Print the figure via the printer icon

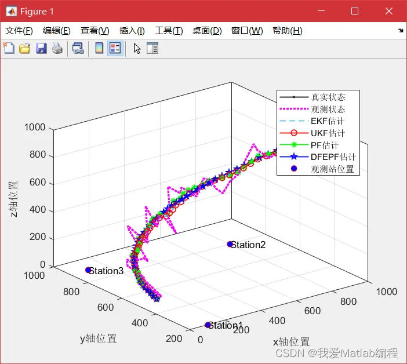point(57,48)
